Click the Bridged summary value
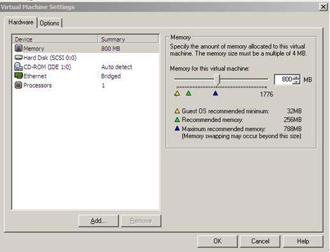Image resolution: width=330 pixels, height=252 pixels. [x=111, y=76]
